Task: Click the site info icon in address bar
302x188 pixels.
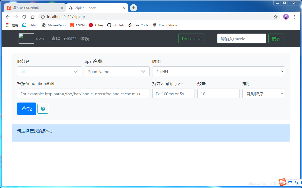Action: [43, 17]
